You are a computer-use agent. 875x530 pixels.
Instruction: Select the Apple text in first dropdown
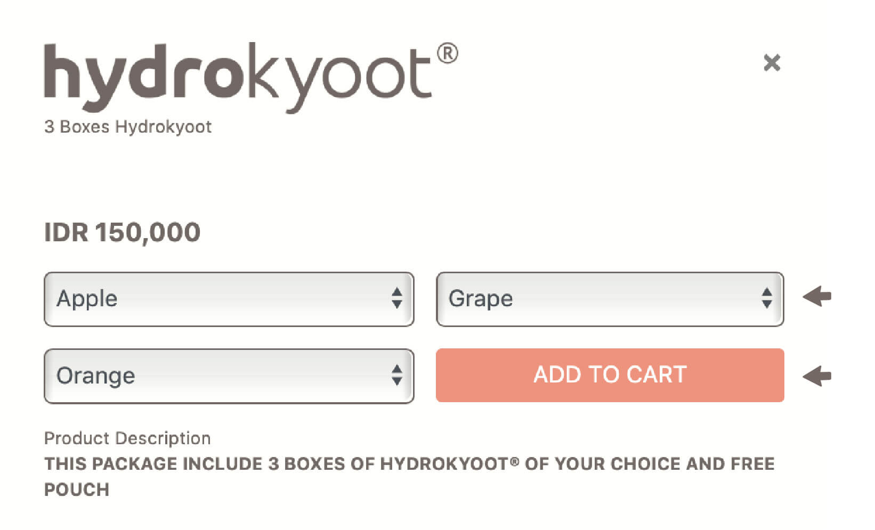[87, 299]
